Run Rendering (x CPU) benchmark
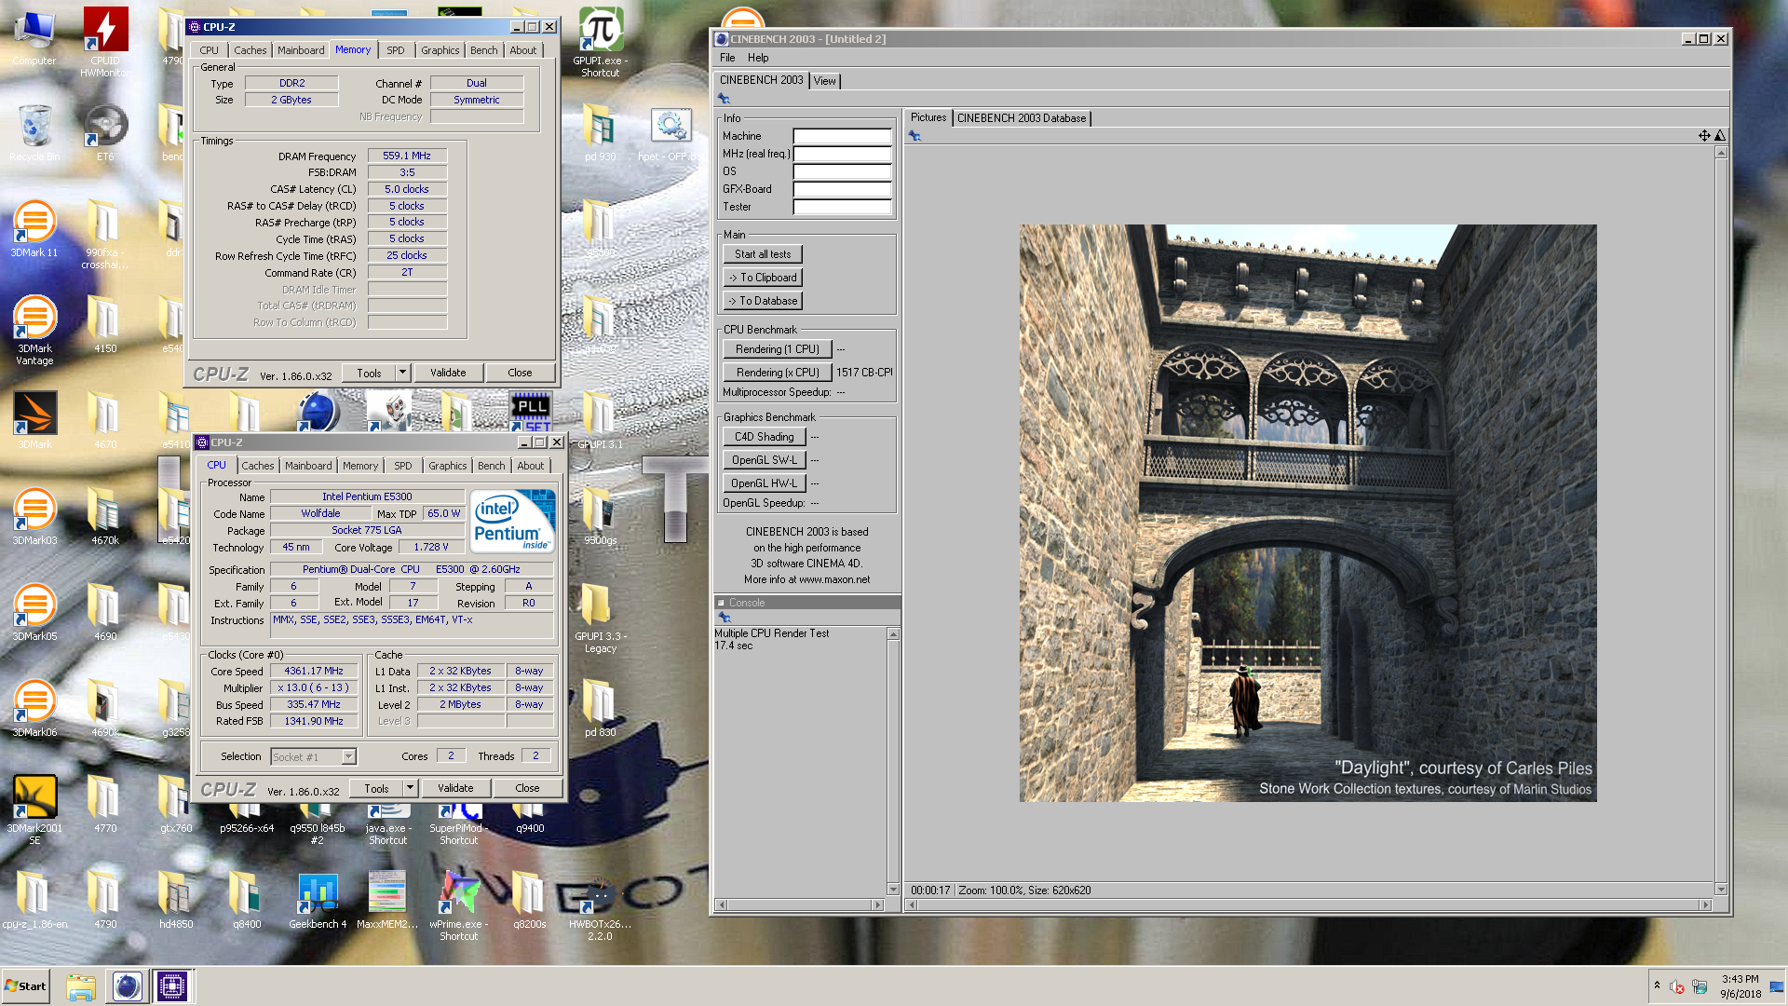 [x=778, y=373]
